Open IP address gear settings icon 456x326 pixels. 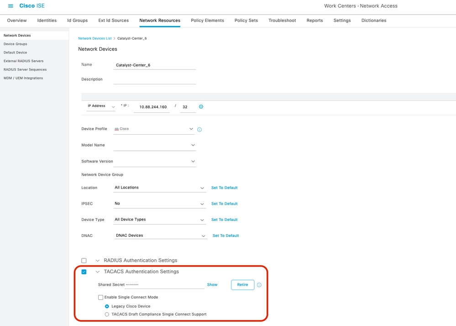(201, 107)
